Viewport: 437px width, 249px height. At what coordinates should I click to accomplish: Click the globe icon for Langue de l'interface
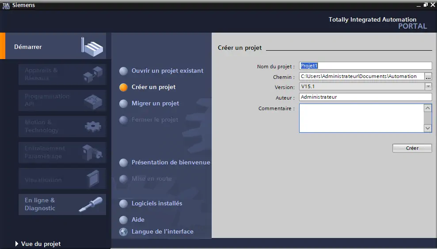[x=123, y=232]
